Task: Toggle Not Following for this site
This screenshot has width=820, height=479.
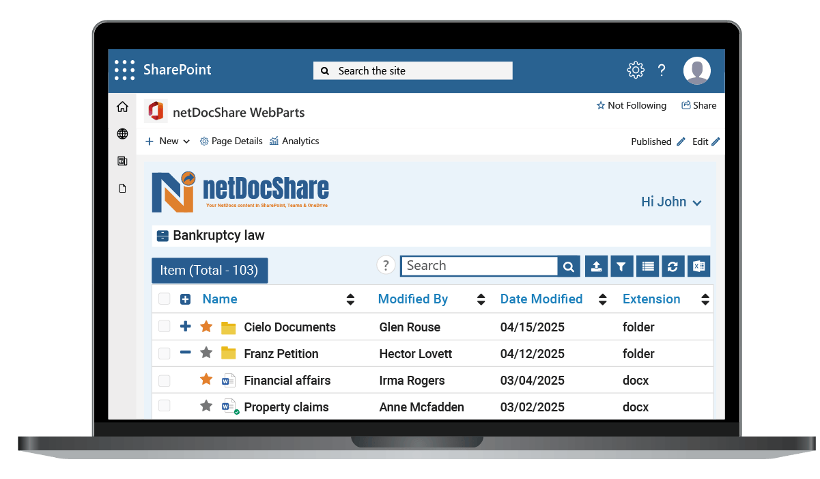Action: pyautogui.click(x=631, y=105)
